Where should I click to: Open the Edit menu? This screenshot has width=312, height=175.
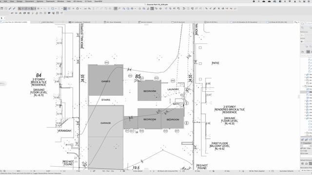coord(5,1)
